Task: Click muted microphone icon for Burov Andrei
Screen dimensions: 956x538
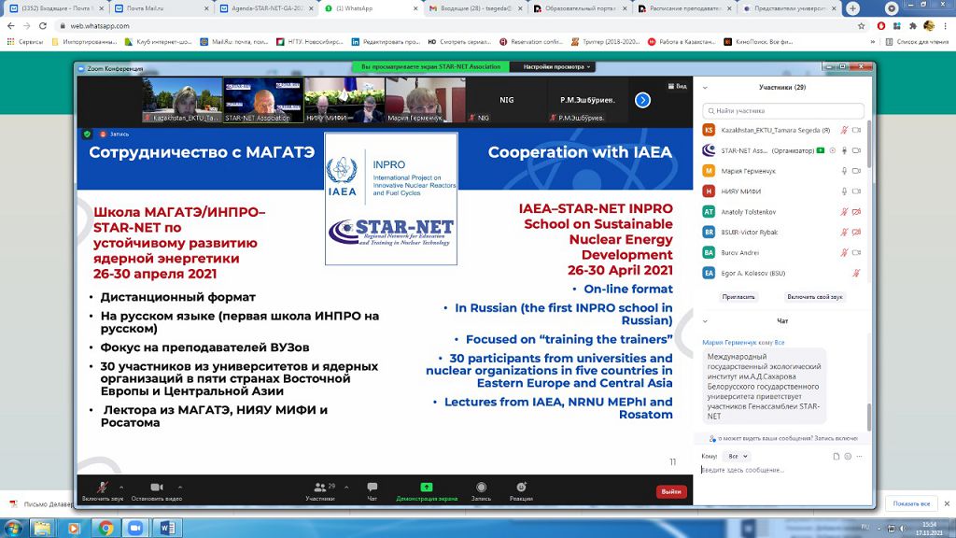Action: coord(844,252)
